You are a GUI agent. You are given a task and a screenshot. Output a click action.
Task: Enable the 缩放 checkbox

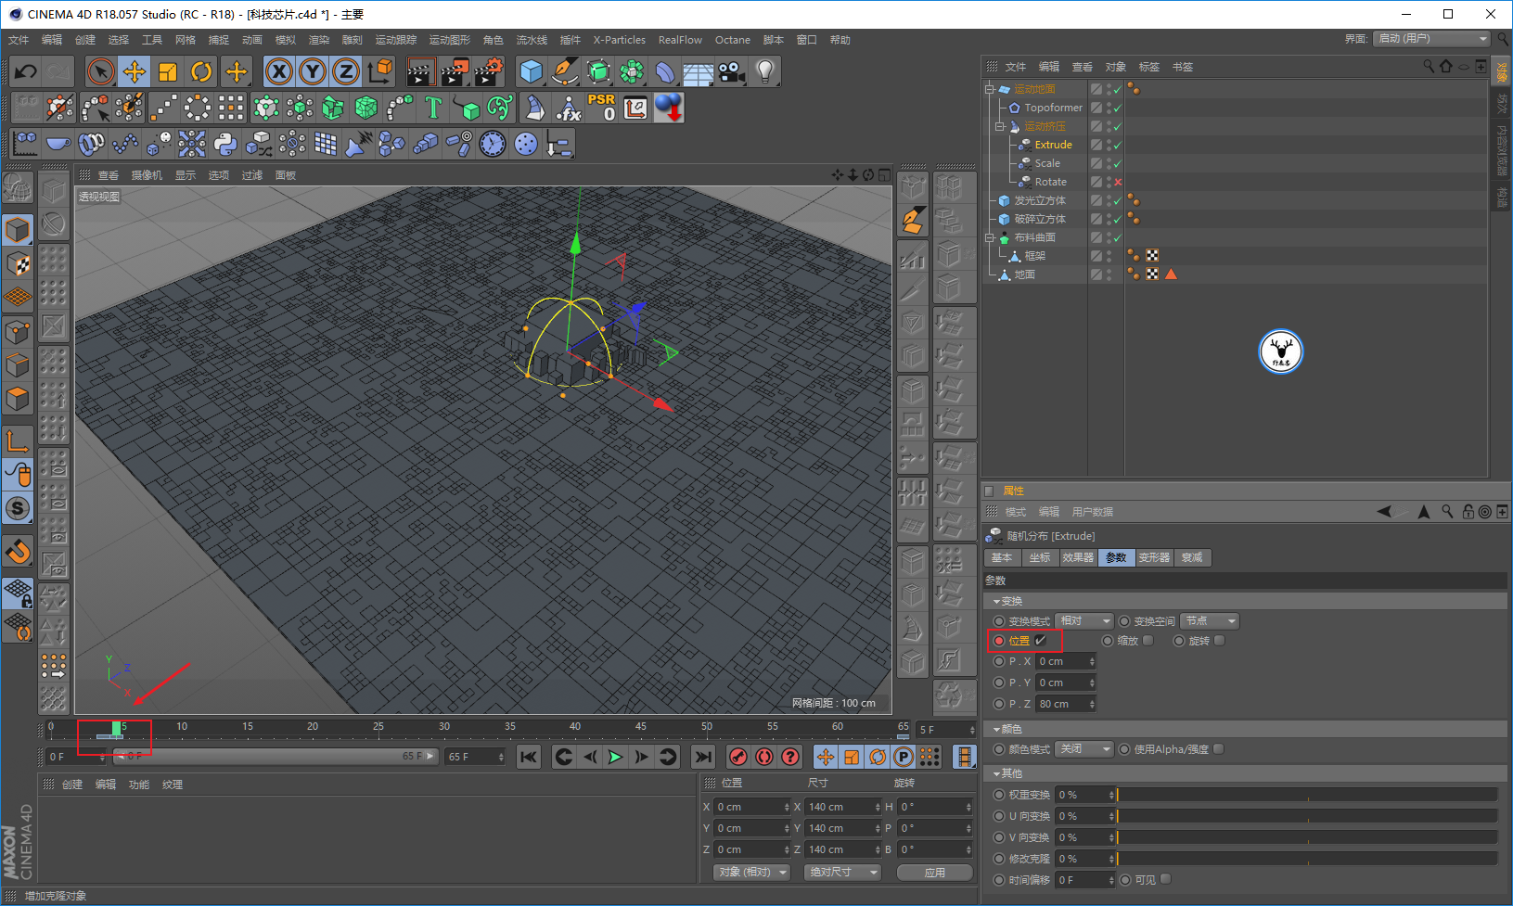(x=1148, y=641)
